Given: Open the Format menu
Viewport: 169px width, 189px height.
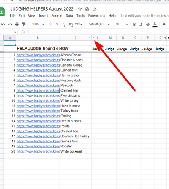Looking at the screenshot, I should pyautogui.click(x=57, y=16).
